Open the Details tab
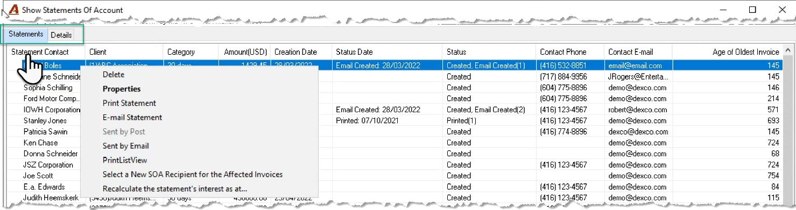The height and width of the screenshot is (210, 796). (x=61, y=35)
